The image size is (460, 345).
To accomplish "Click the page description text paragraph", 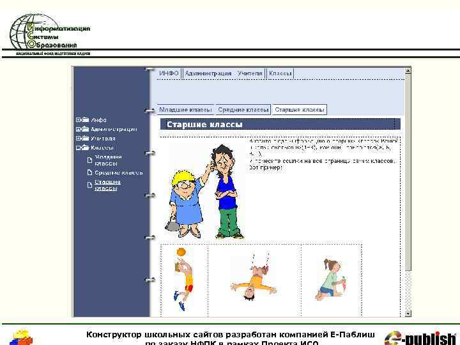I will click(323, 154).
